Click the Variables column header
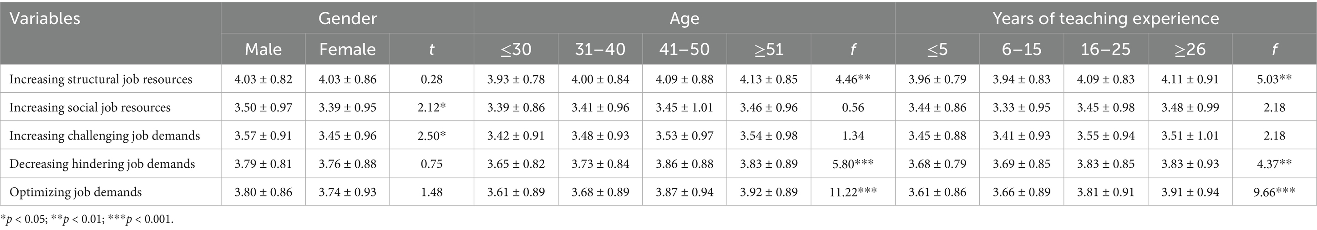This screenshot has height=230, width=1317. coord(45,19)
